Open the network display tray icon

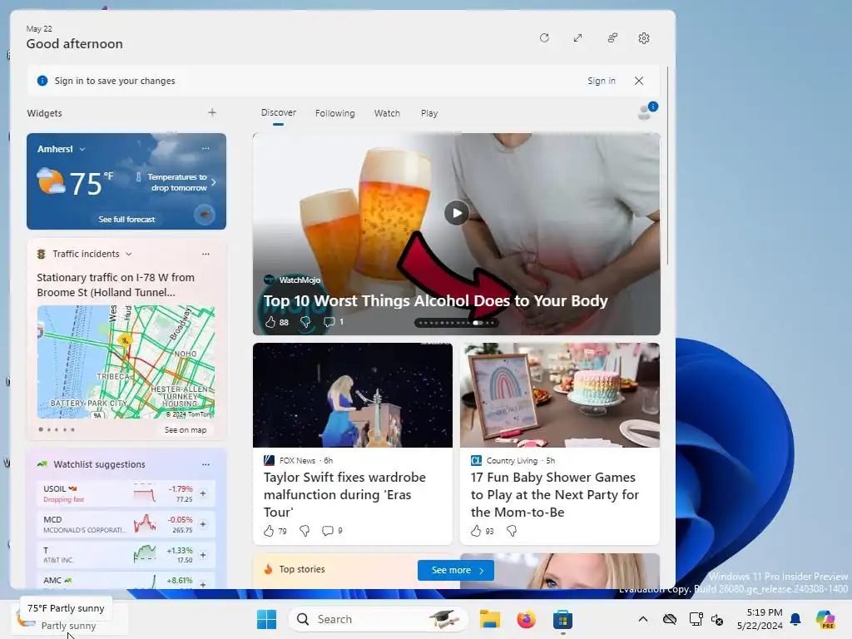coord(696,619)
